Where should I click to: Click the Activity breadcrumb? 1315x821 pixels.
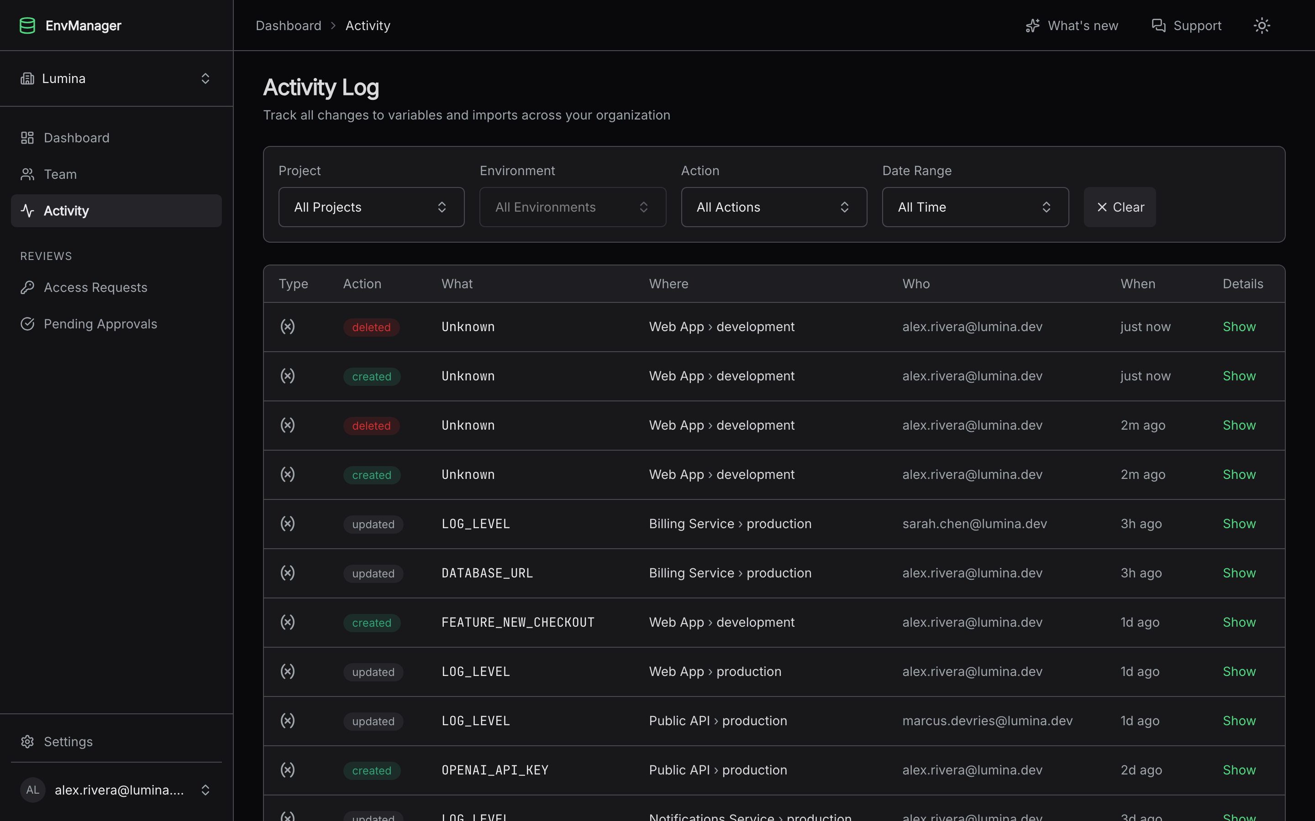pyautogui.click(x=368, y=26)
